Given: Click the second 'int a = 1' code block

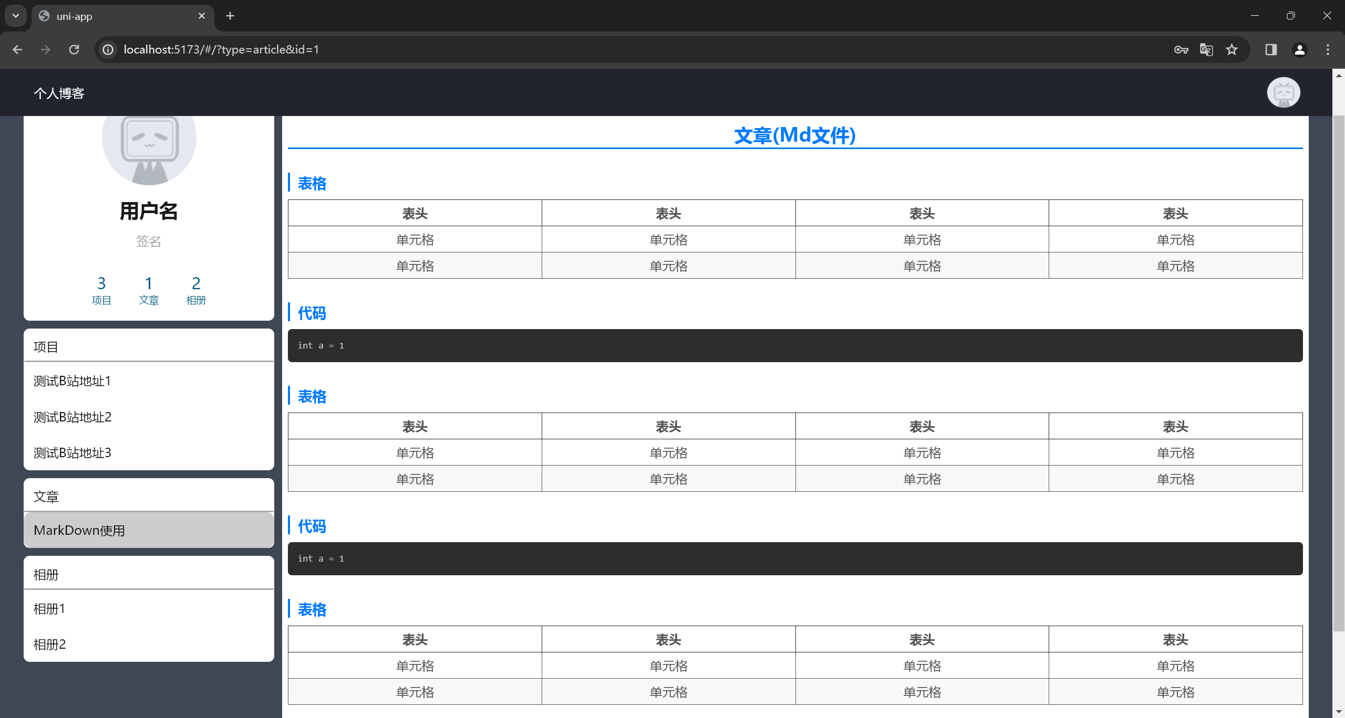Looking at the screenshot, I should pyautogui.click(x=795, y=558).
